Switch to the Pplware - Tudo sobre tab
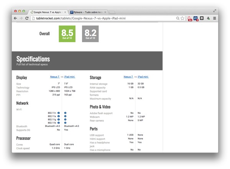Screen dimensions: 230x169 pos(88,12)
